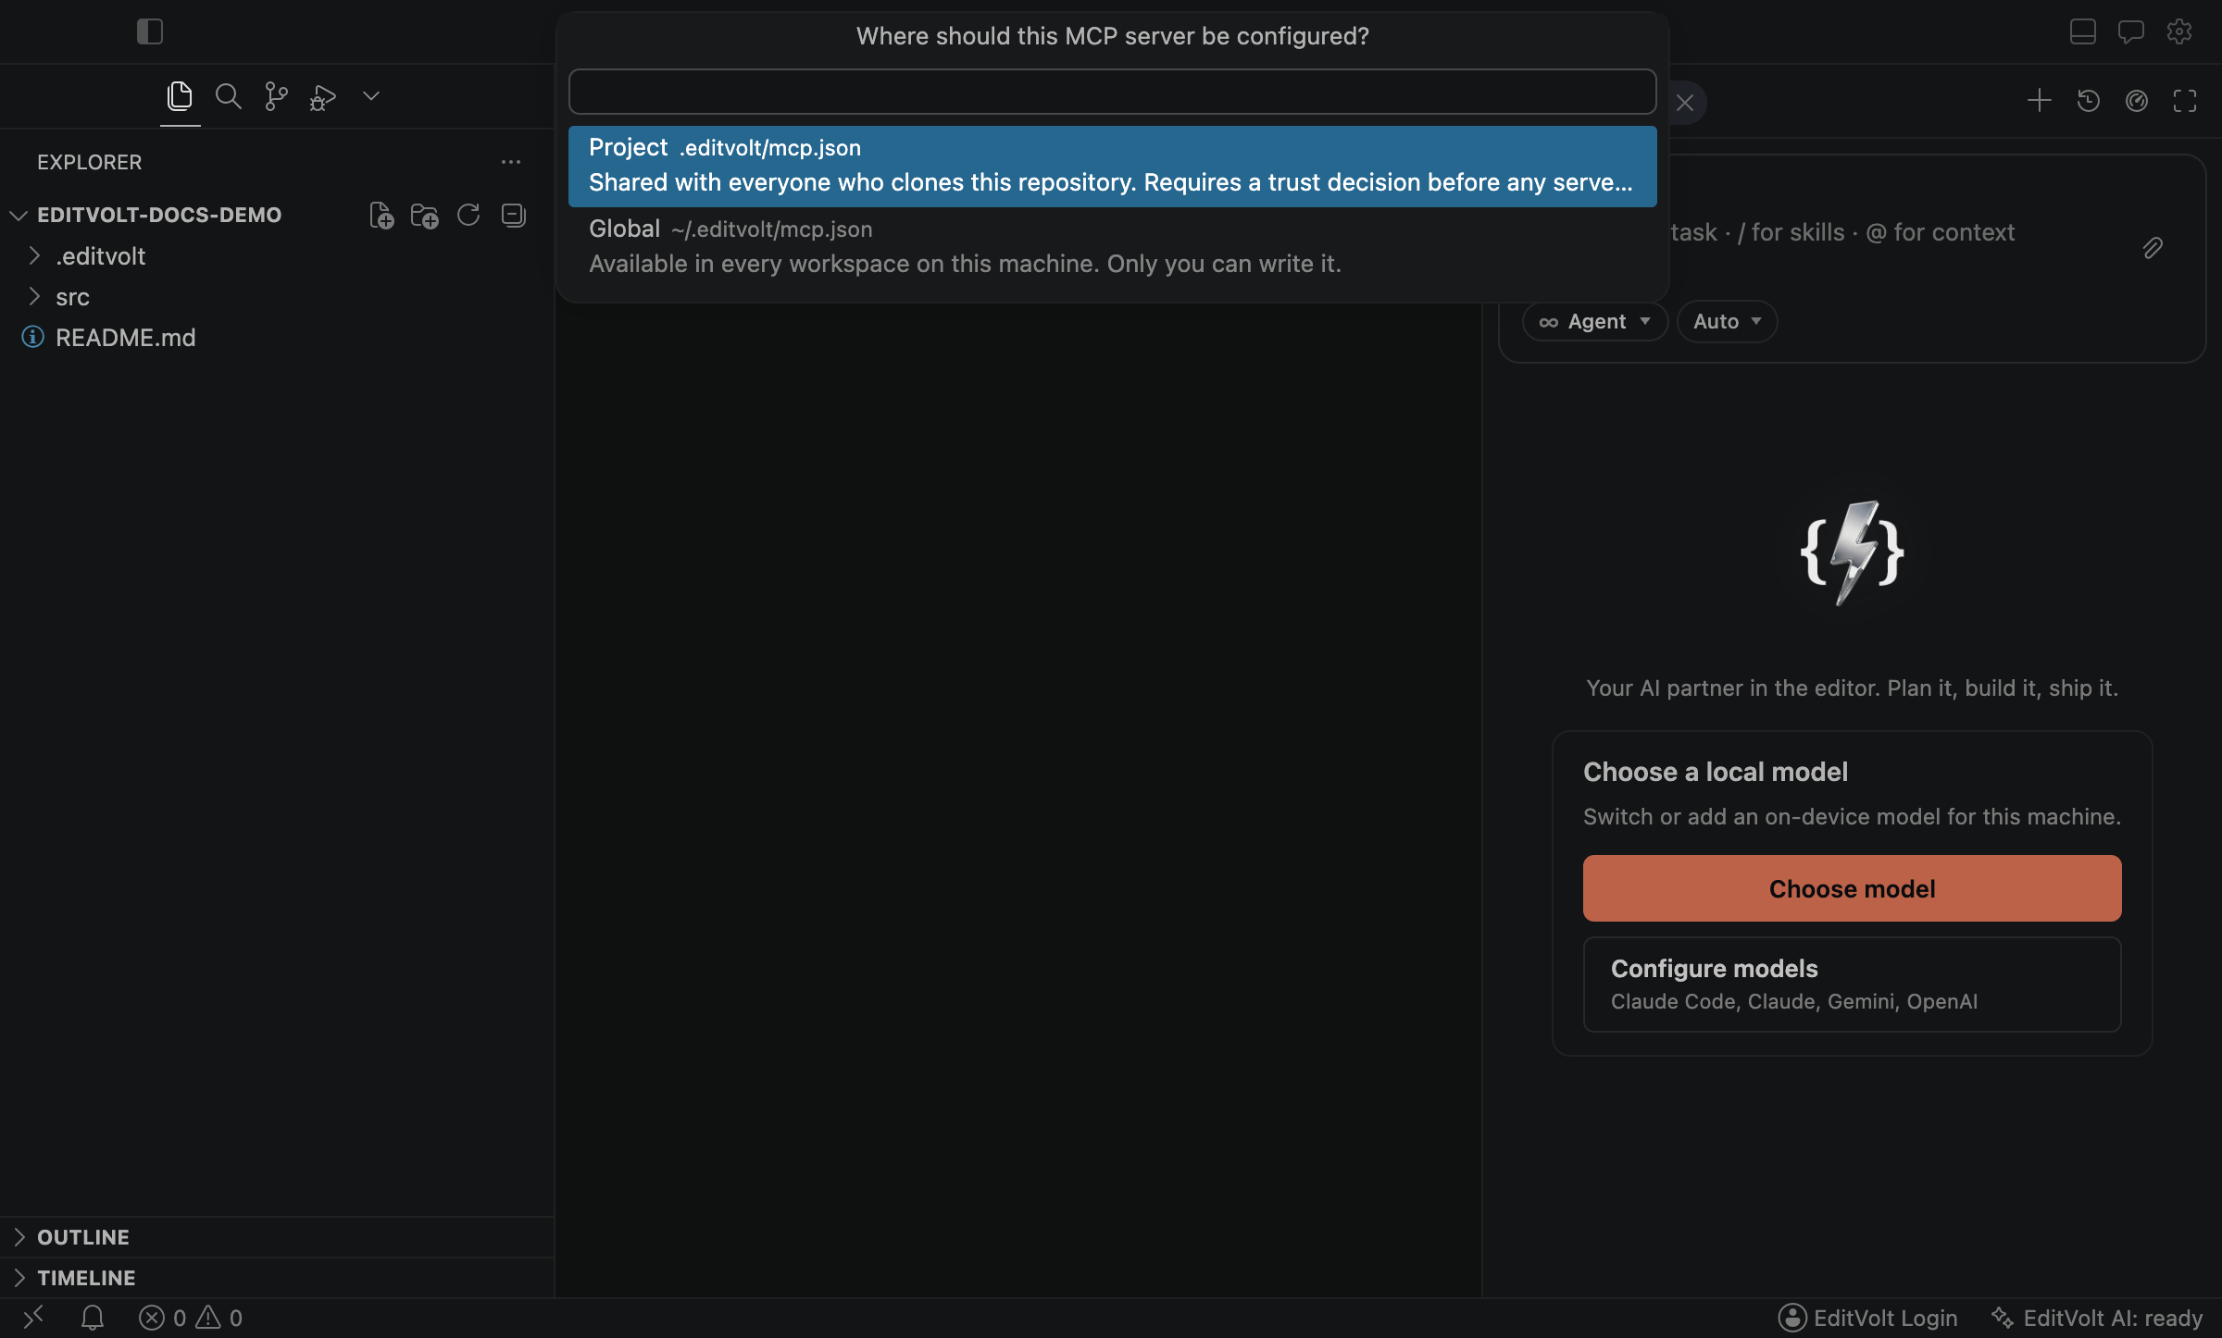Create a new folder in EDITVOLT-DOCS-DEMO
2222x1338 pixels.
pyautogui.click(x=425, y=216)
